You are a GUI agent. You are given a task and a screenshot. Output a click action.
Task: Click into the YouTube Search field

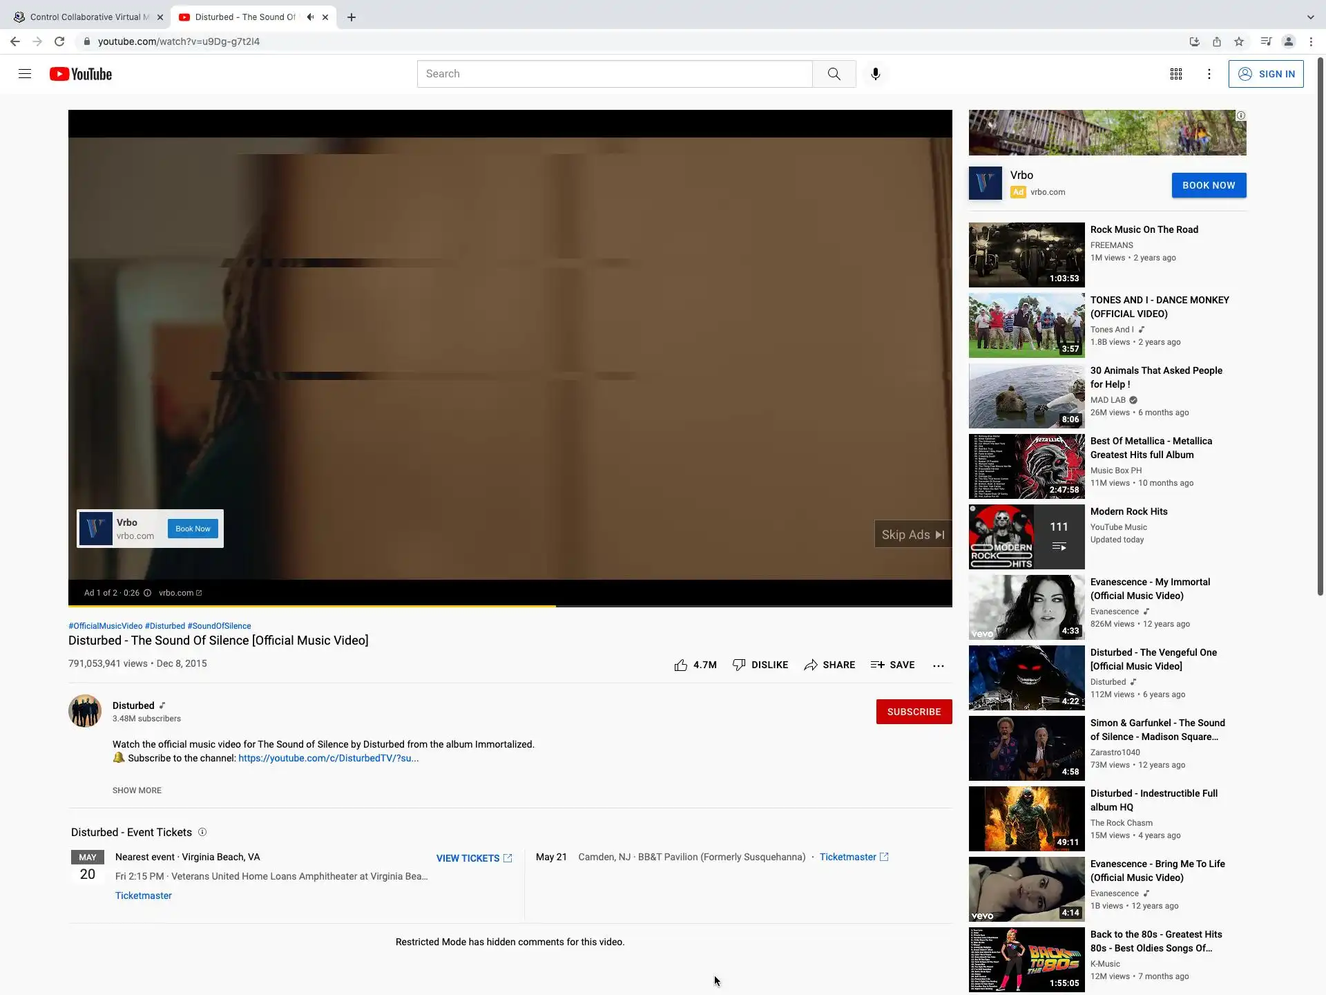613,74
